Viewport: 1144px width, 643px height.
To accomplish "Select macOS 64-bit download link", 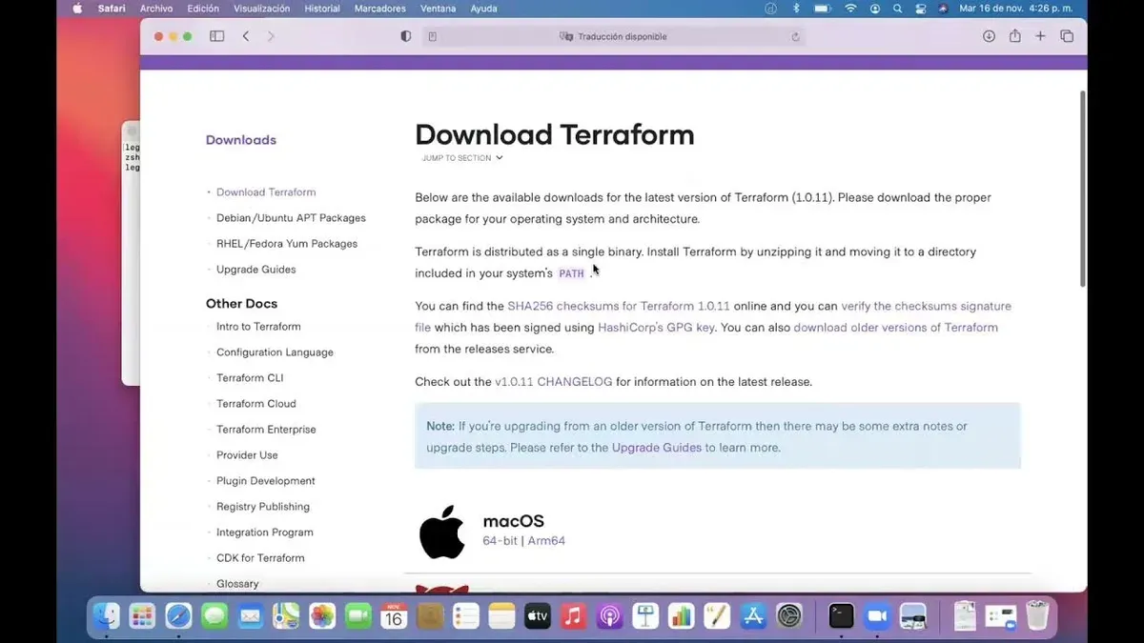I will click(x=500, y=541).
